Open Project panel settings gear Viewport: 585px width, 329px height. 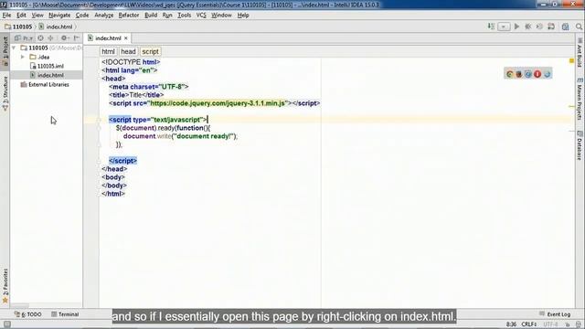65,38
